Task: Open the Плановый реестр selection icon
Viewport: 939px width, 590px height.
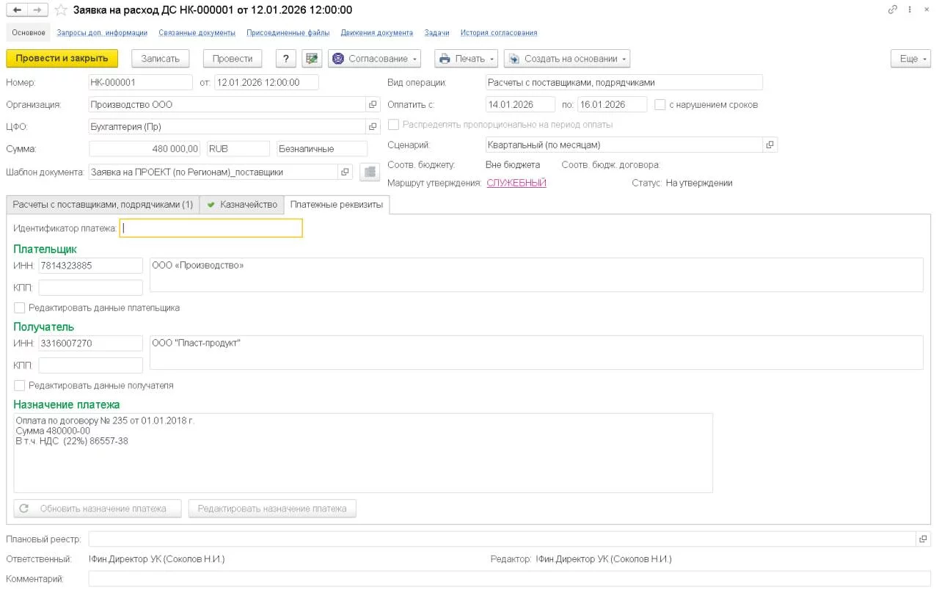Action: click(x=923, y=539)
